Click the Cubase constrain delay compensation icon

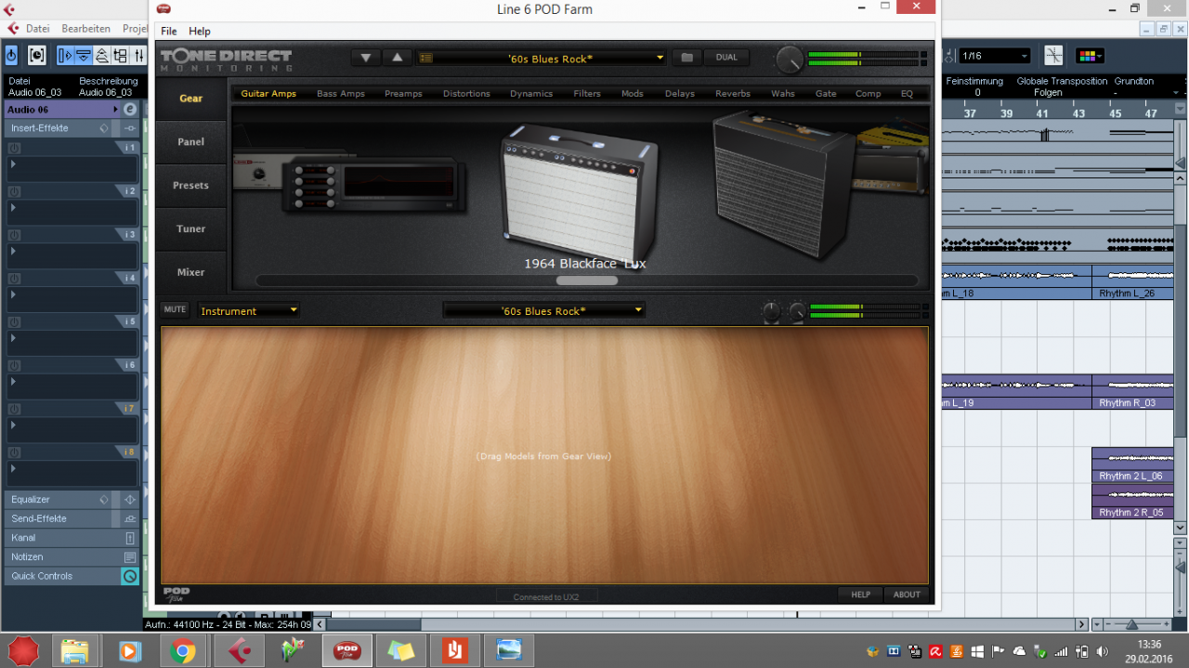[36, 56]
